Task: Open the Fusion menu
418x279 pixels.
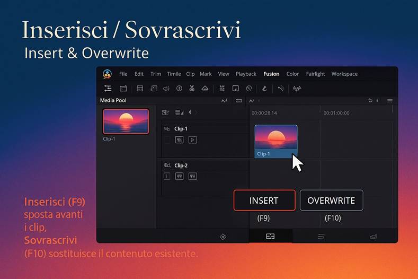Action: pyautogui.click(x=271, y=74)
